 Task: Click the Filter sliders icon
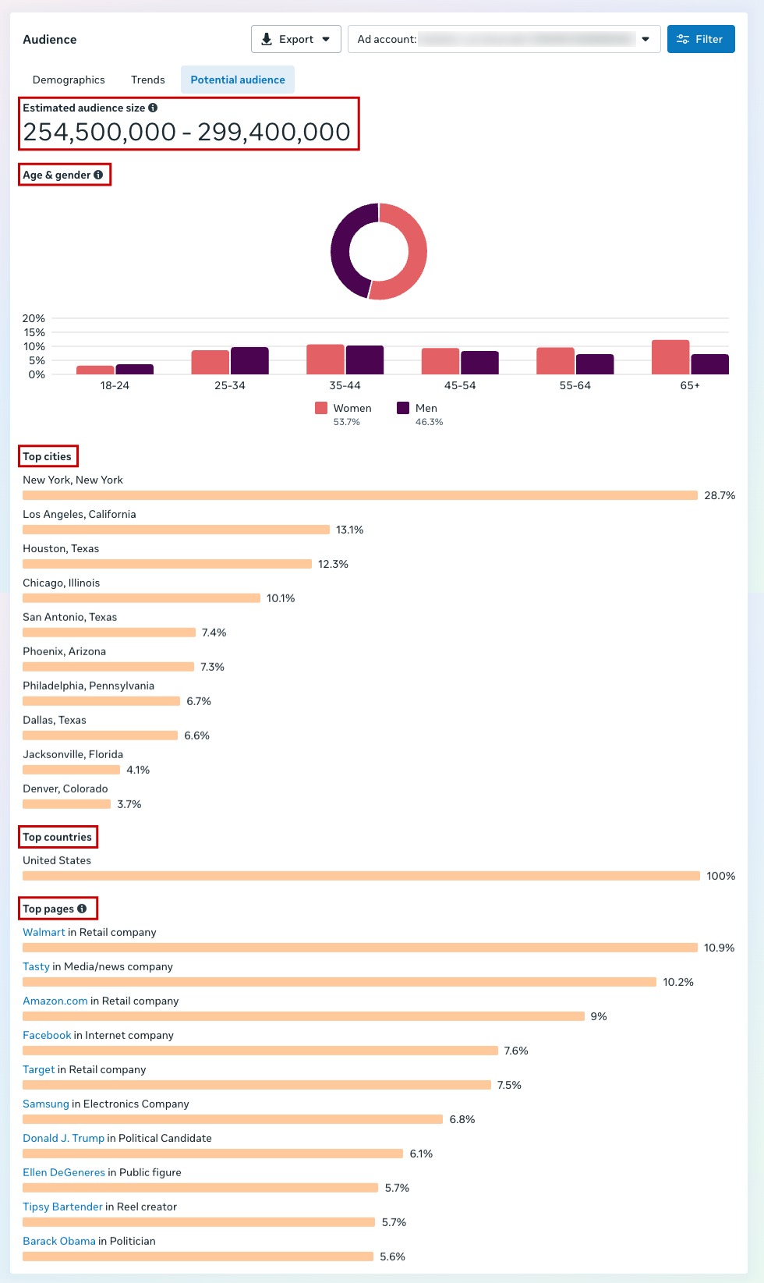tap(683, 39)
